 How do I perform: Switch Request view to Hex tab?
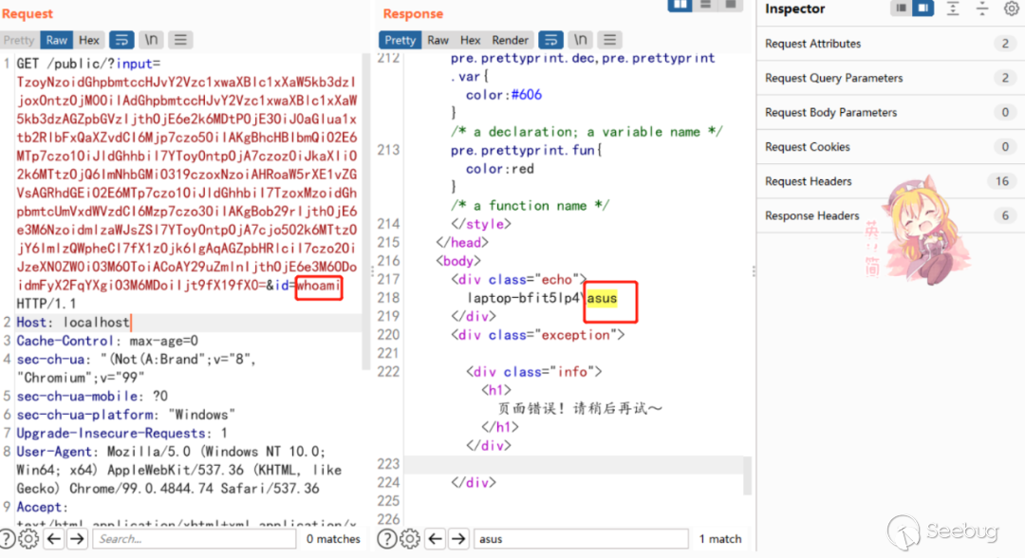click(89, 40)
